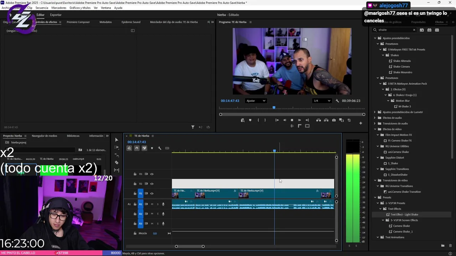Toggle timeline snapping magnet icon
456x256 pixels.
137,148
